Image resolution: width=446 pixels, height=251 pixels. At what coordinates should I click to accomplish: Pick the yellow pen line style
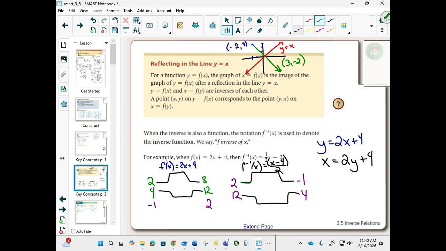point(309,30)
